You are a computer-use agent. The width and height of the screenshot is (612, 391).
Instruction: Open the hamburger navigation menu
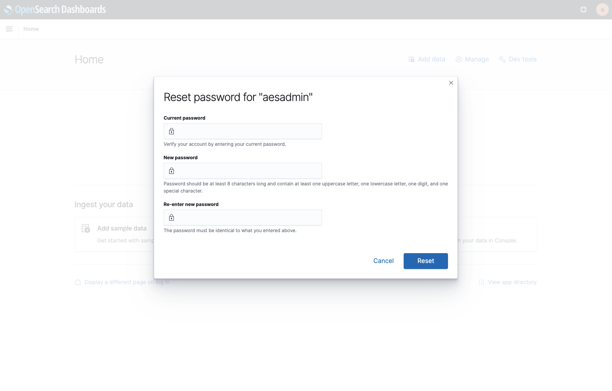pos(9,29)
